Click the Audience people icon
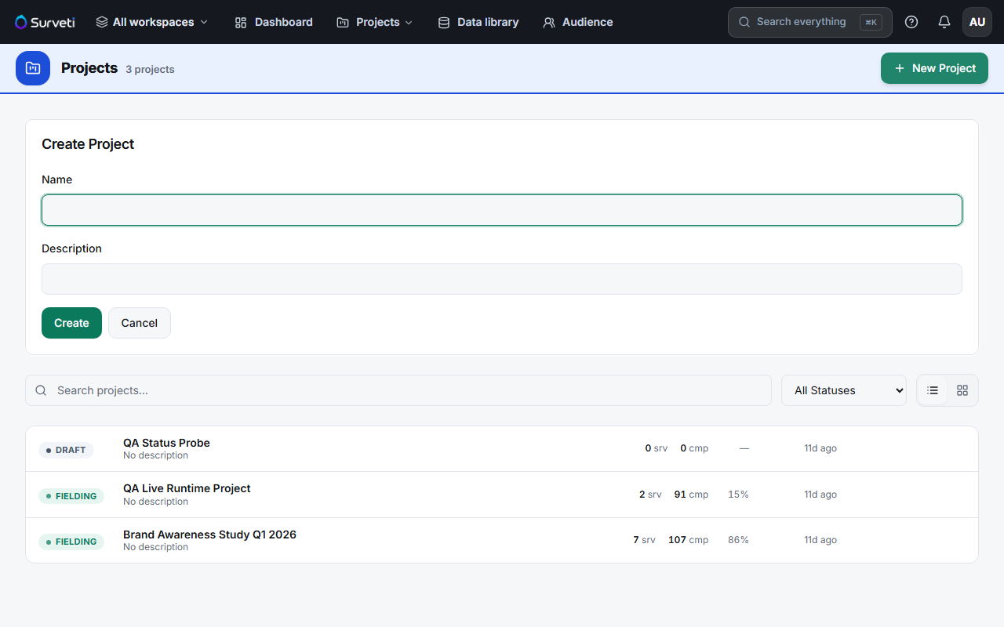Image resolution: width=1004 pixels, height=627 pixels. (x=549, y=22)
